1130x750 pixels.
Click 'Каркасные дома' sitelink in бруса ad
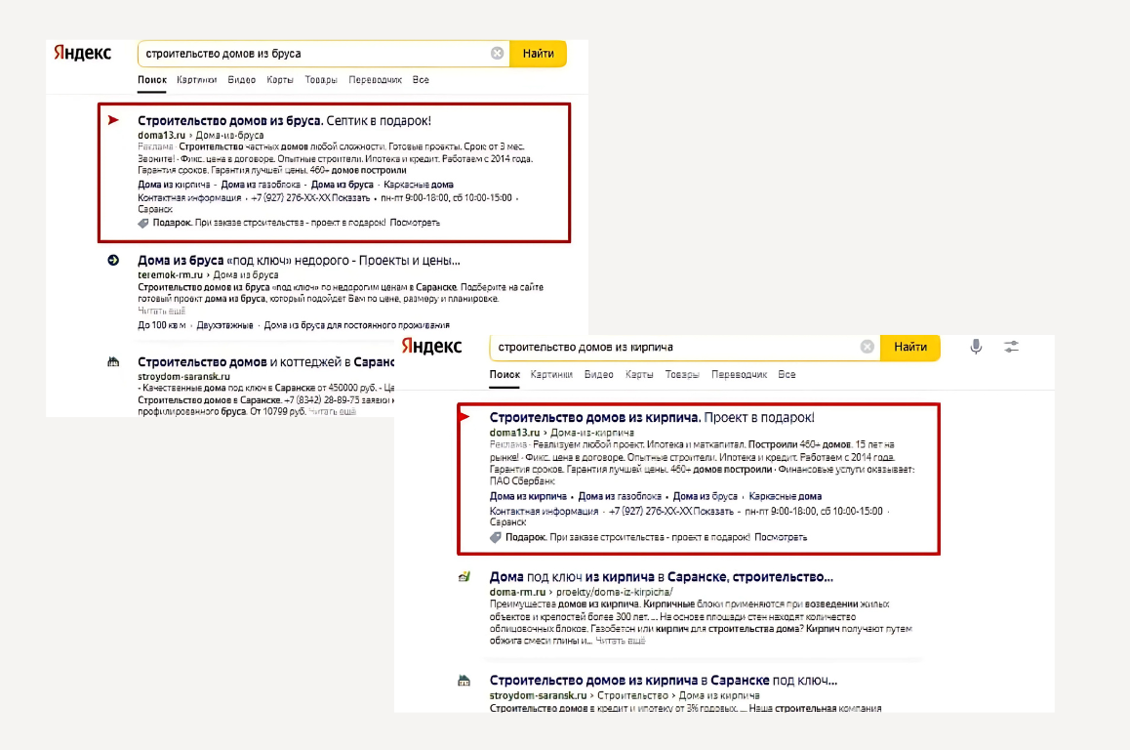[x=419, y=185]
